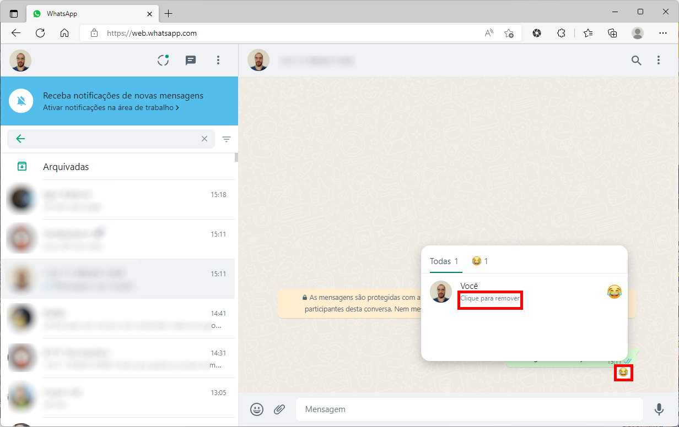Screen dimensions: 679x427
Task: Add this page to favorites
Action: (509, 33)
